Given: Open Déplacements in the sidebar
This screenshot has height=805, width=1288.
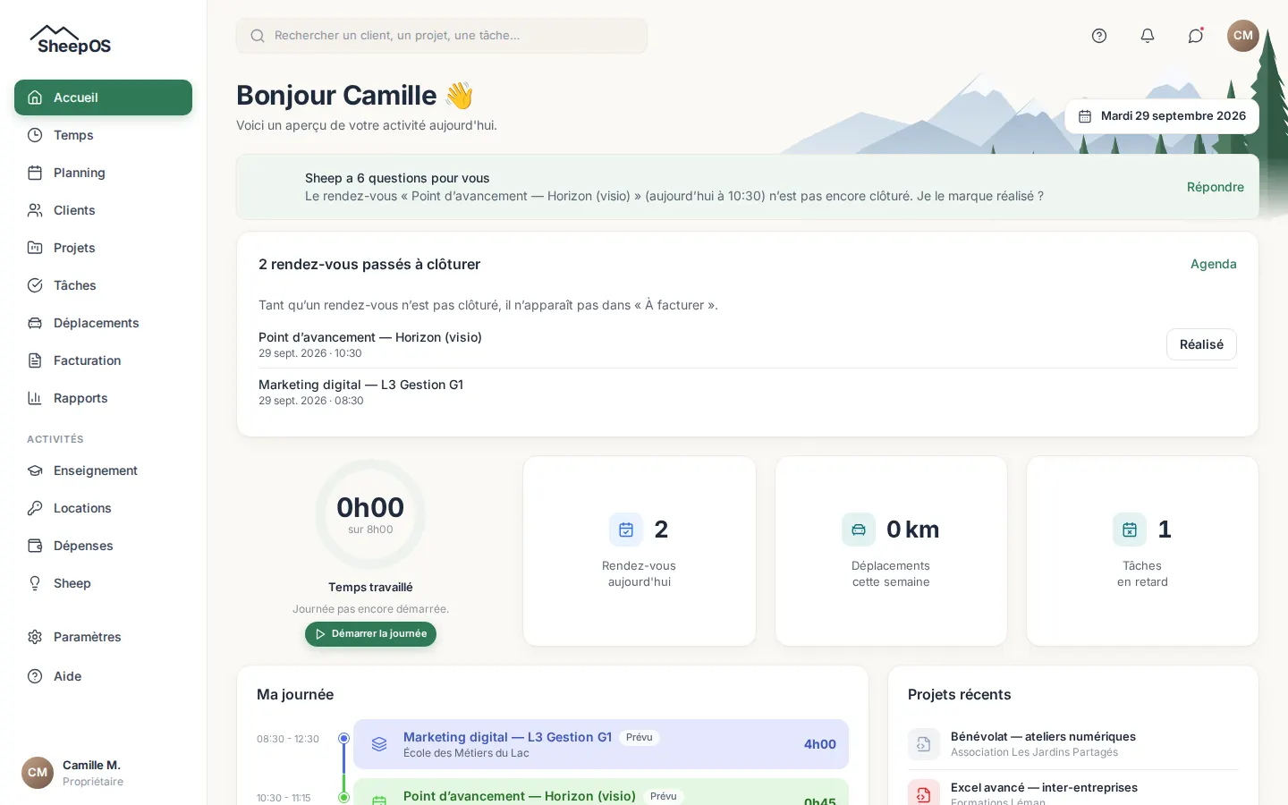Looking at the screenshot, I should pyautogui.click(x=103, y=323).
